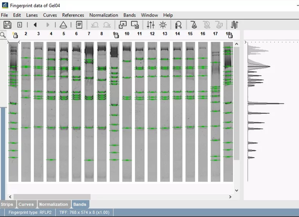Click the Redo toolbar icon
The height and width of the screenshot is (217, 299).
point(107,25)
